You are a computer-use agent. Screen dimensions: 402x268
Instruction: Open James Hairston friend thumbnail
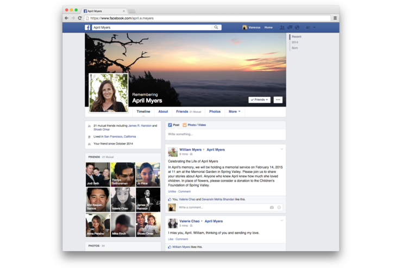148,200
